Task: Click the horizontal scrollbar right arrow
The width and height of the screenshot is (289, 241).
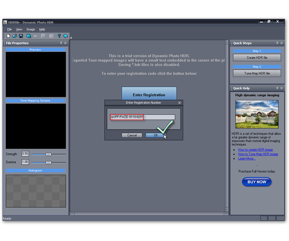Action: click(226, 214)
